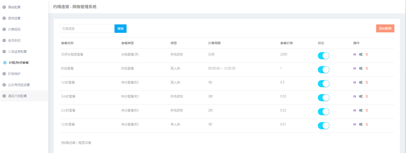The height and width of the screenshot is (154, 406).
Task: Open gears settings icon for 3小时套餐
Action: [x=360, y=96]
